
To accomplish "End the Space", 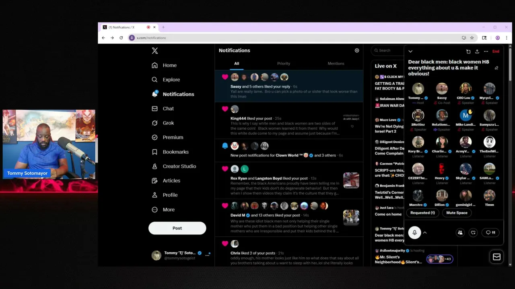I will click(x=496, y=51).
